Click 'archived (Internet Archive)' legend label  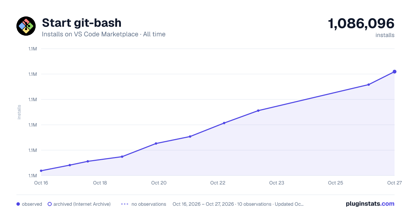[x=82, y=204]
